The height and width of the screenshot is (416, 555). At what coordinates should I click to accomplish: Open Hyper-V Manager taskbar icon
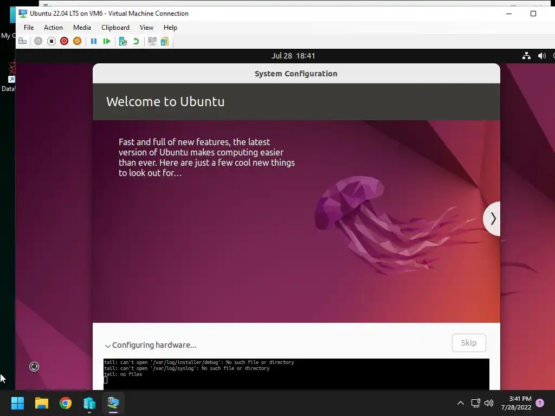(89, 403)
